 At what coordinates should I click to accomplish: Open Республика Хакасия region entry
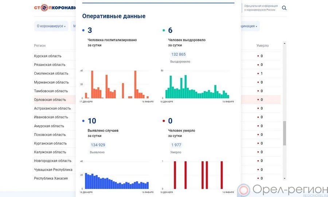51,178
